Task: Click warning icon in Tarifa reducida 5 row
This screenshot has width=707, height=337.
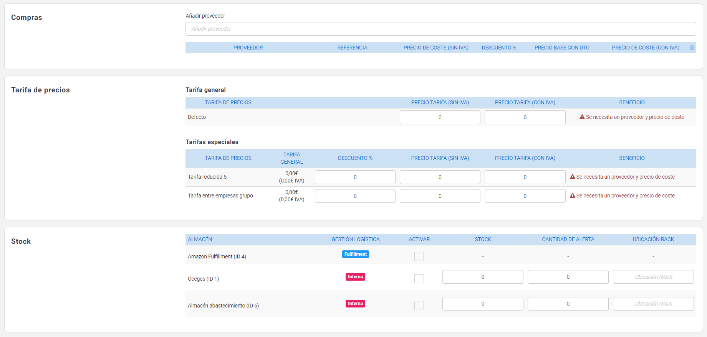Action: pos(572,177)
